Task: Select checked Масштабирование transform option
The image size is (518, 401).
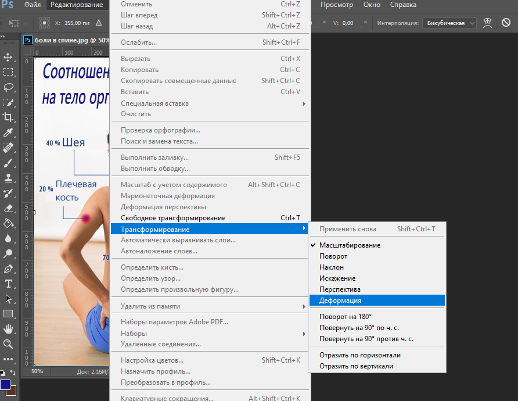Action: point(350,245)
